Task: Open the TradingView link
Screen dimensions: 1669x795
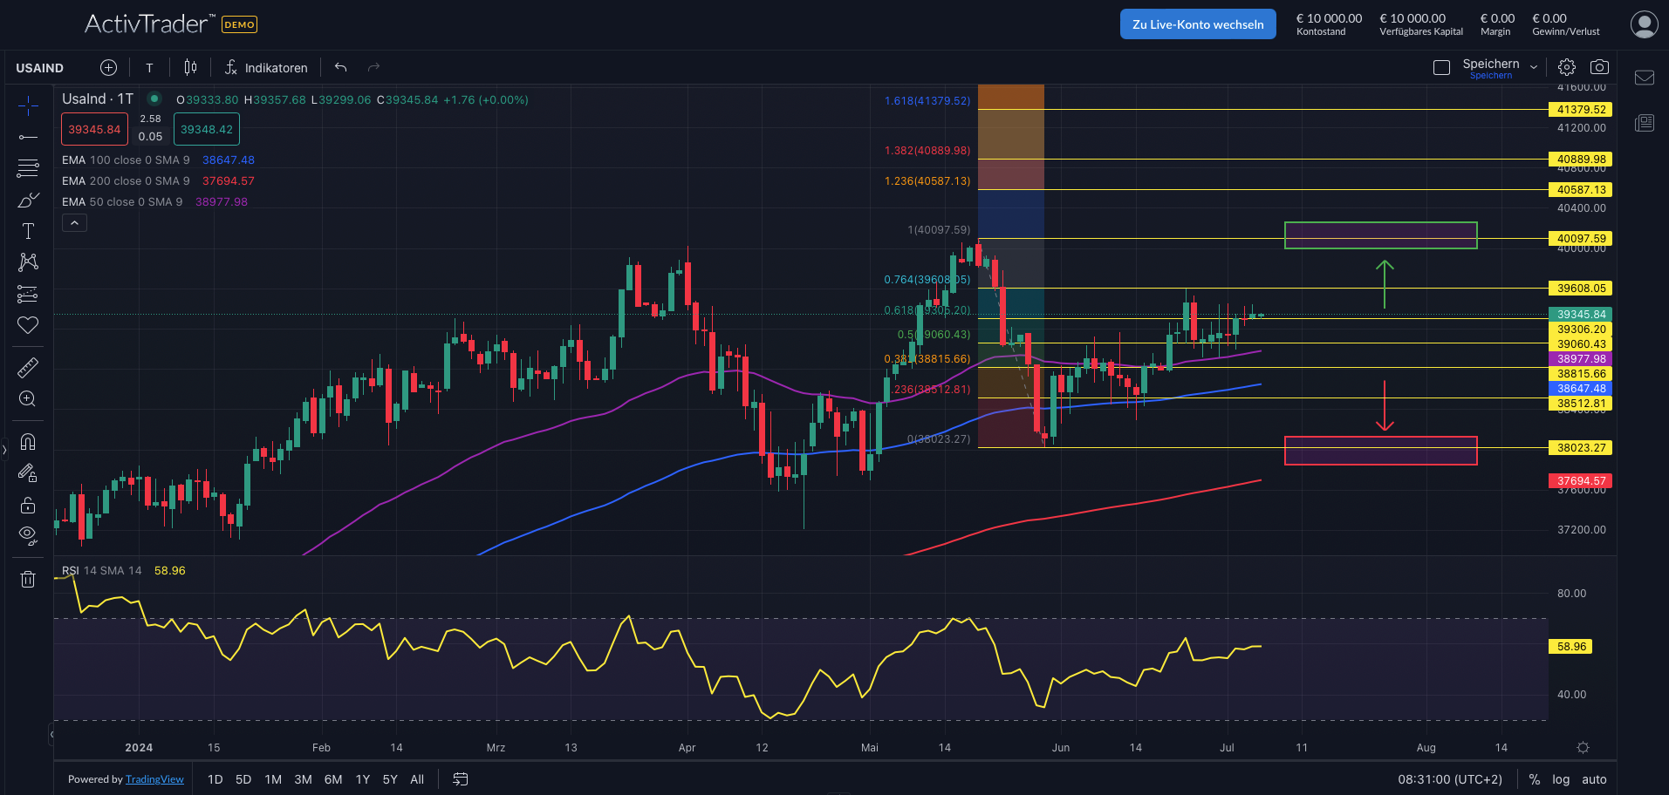Action: tap(154, 778)
